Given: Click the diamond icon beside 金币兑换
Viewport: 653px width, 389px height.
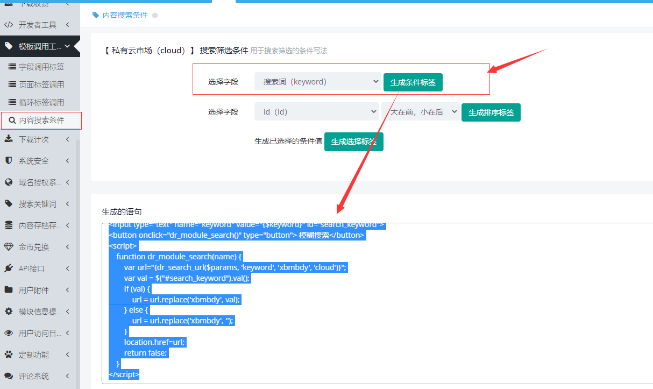Looking at the screenshot, I should point(9,247).
